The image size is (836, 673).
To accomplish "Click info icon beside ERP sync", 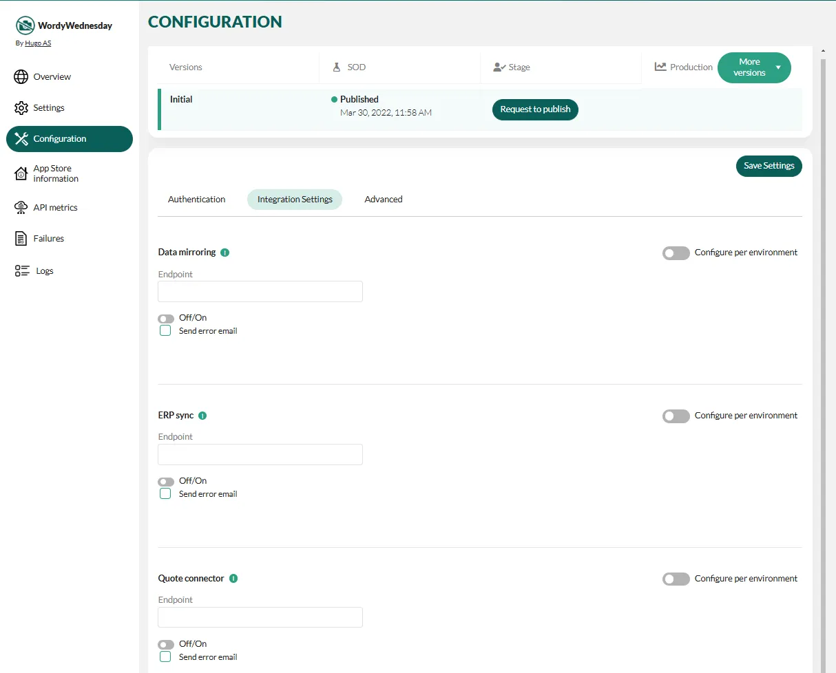I will click(x=202, y=416).
